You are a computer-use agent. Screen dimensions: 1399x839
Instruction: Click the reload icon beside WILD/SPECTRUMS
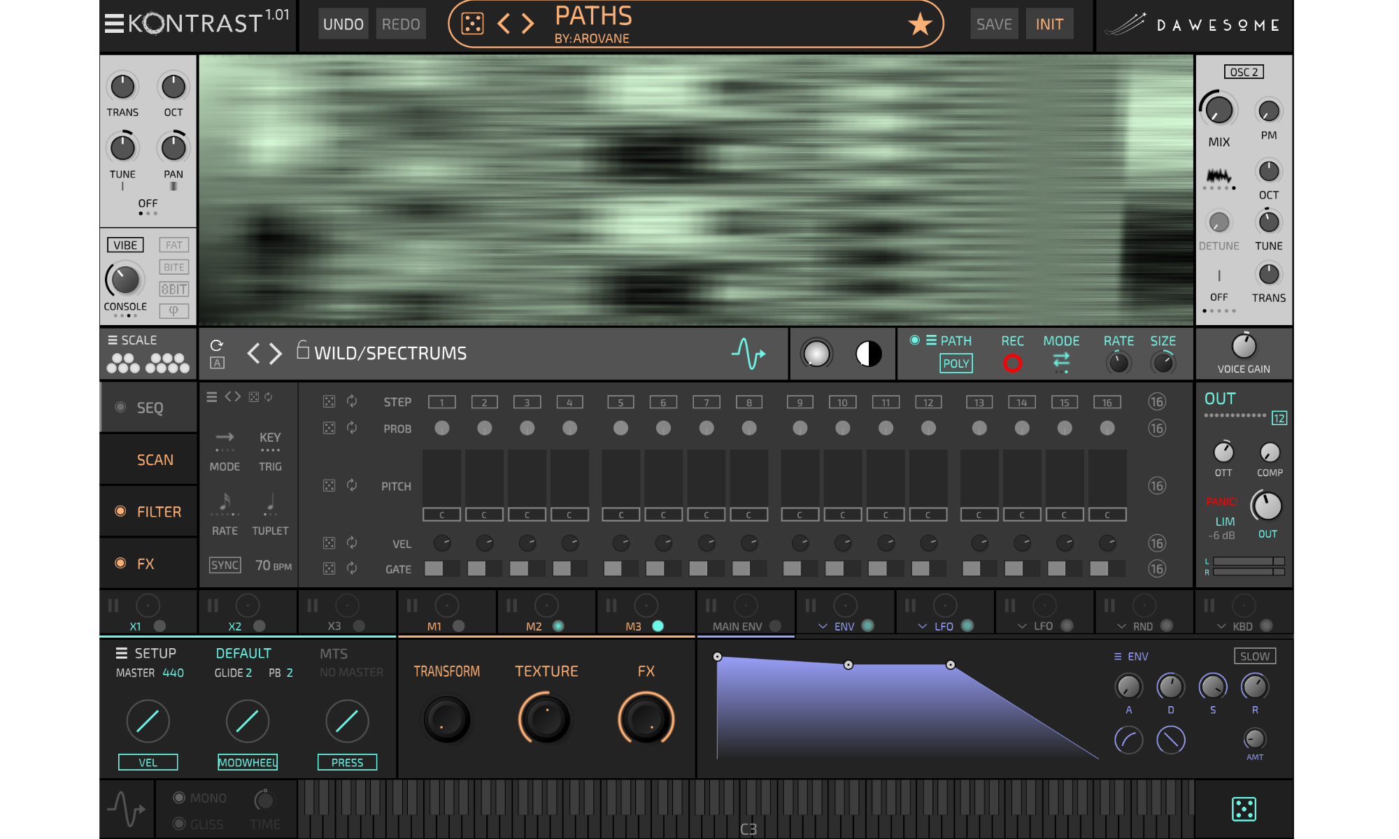tap(217, 345)
